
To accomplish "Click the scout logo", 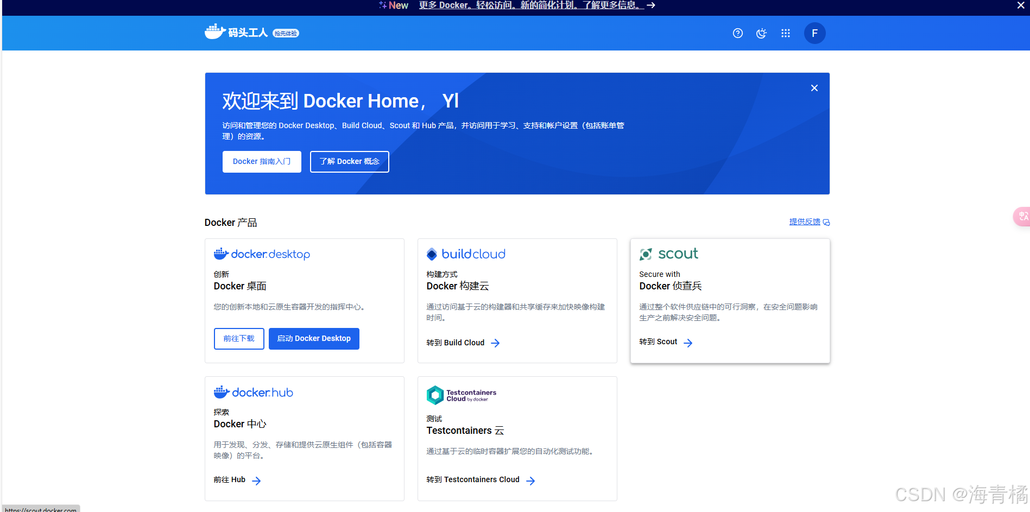I will point(668,254).
